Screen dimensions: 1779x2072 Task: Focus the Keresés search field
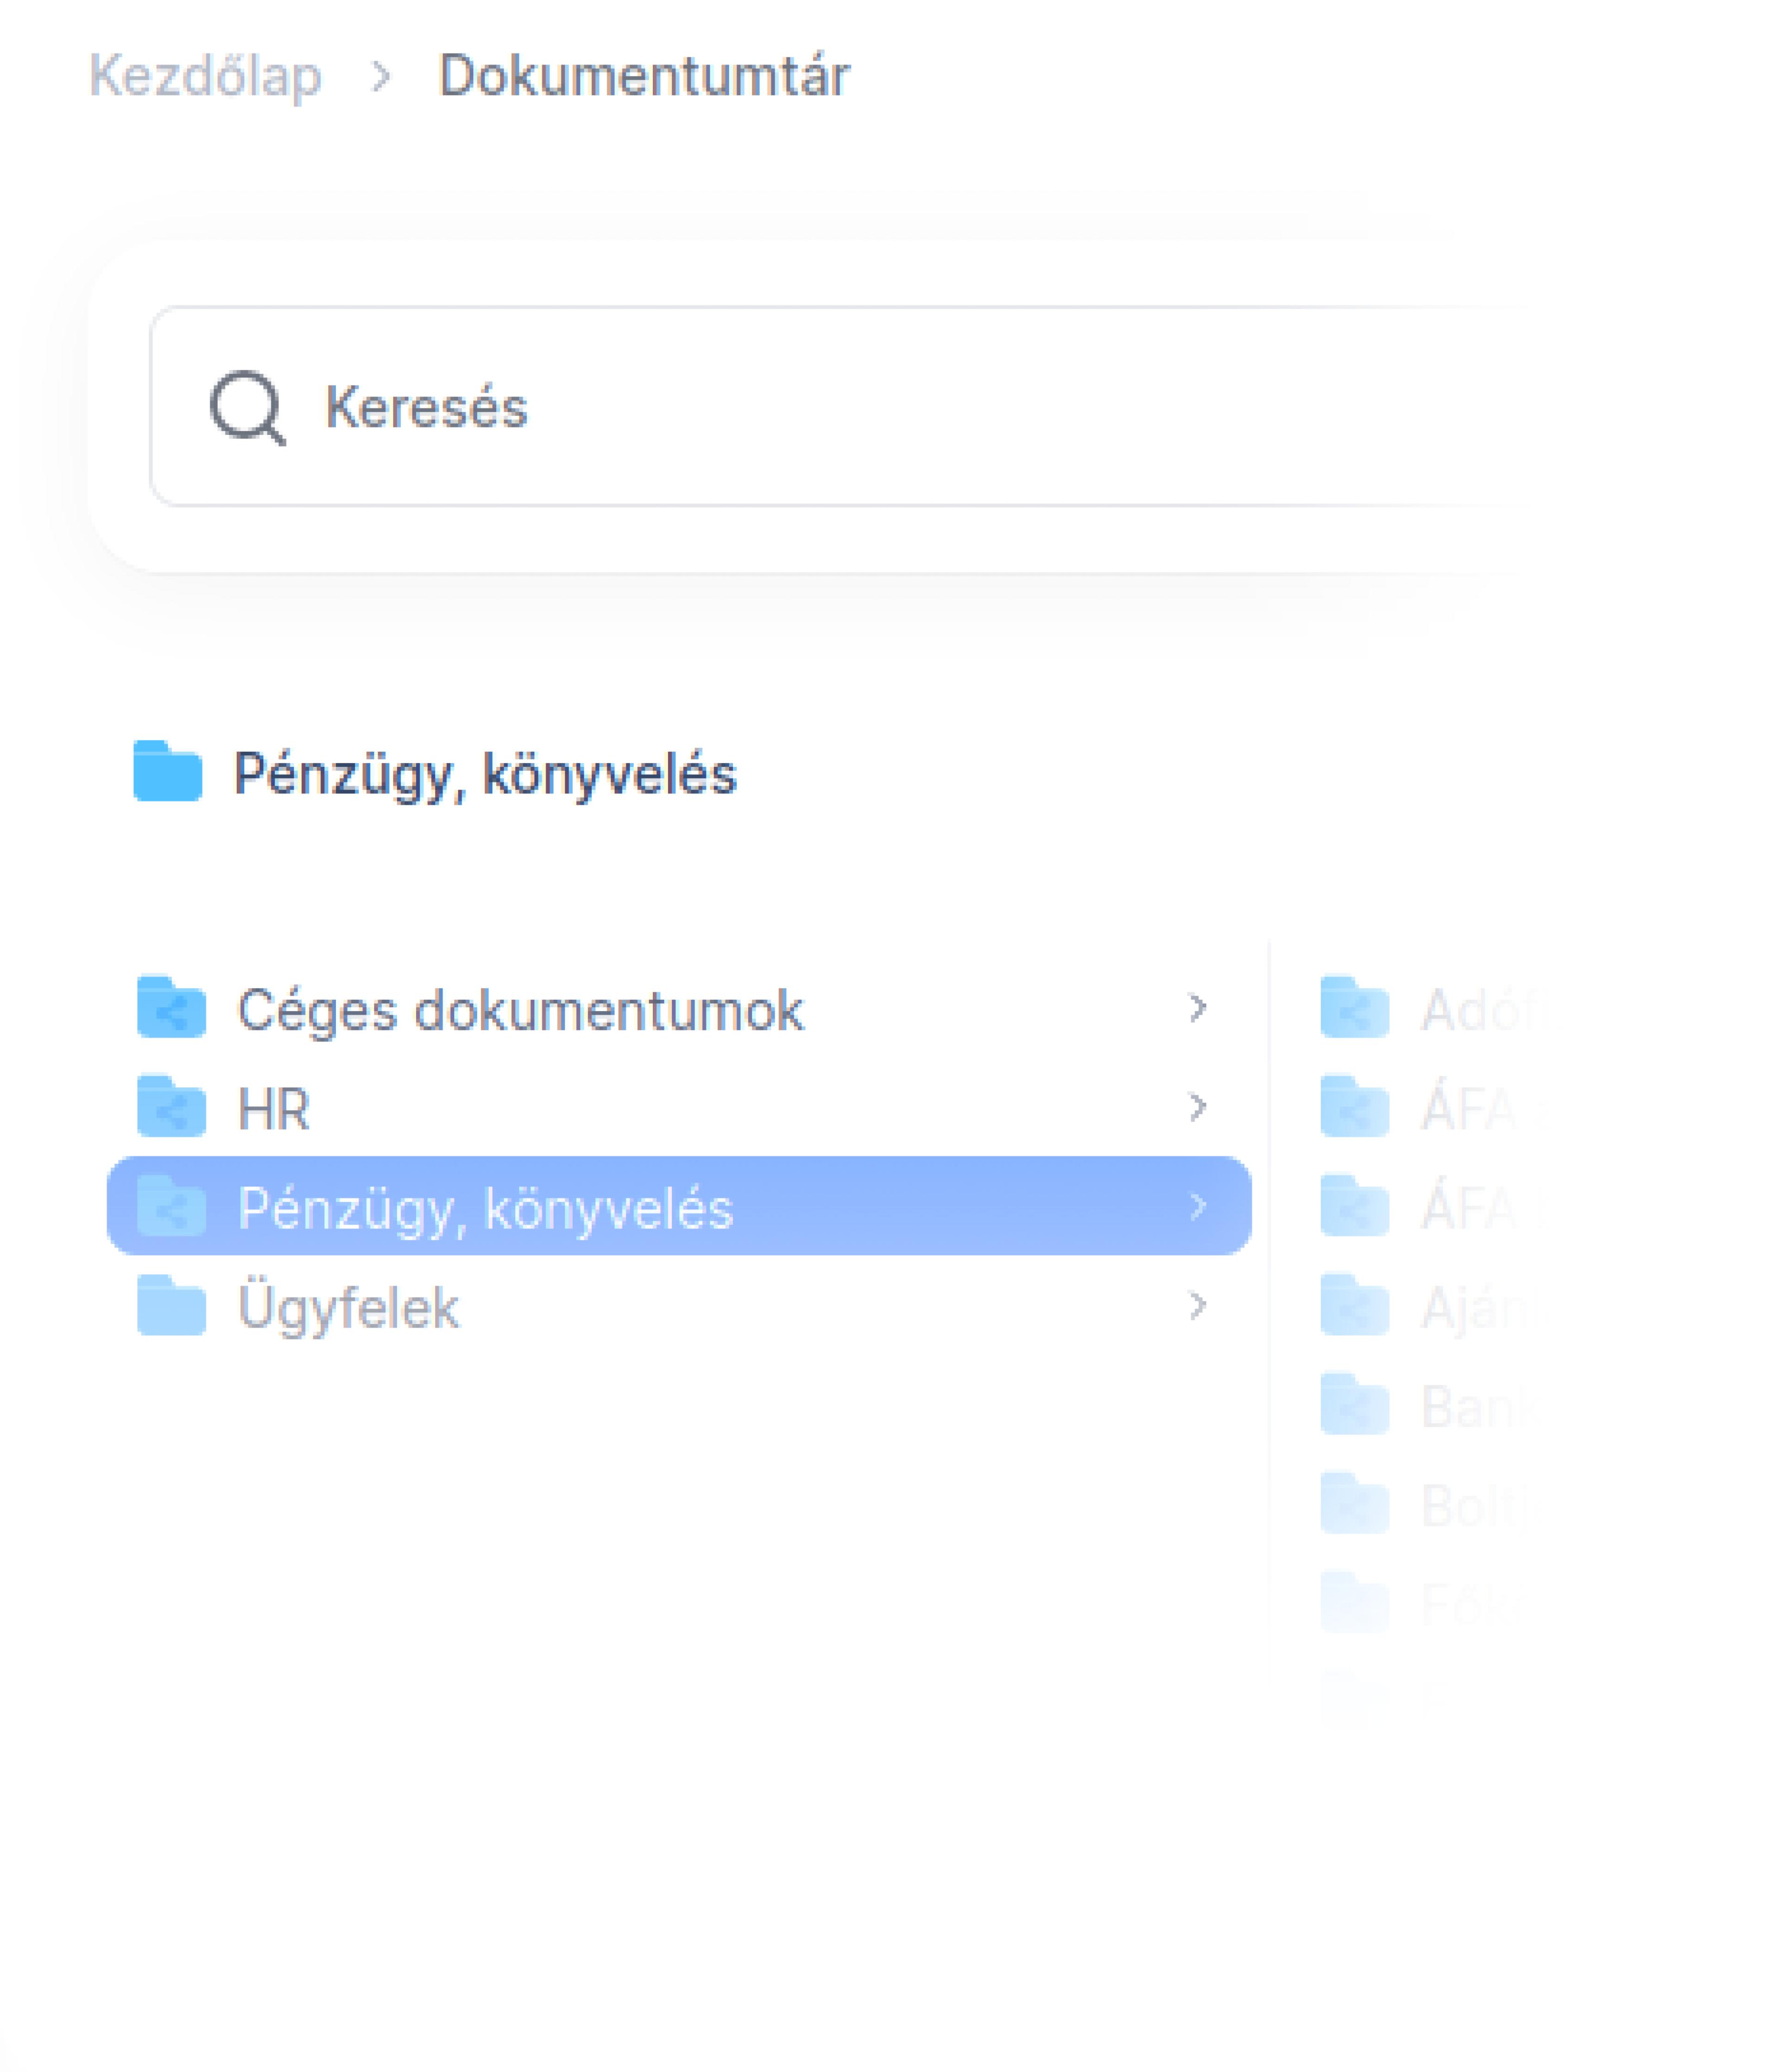(x=801, y=407)
